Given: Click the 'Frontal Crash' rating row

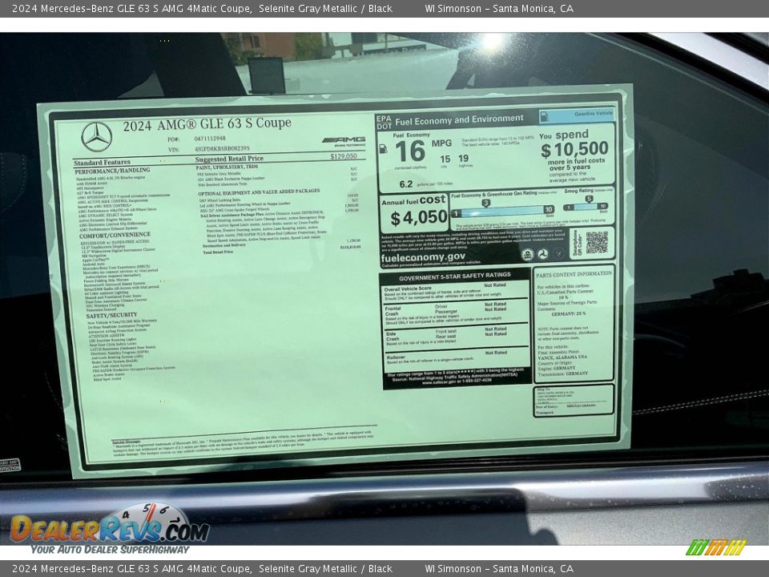Looking at the screenshot, I should 455,313.
